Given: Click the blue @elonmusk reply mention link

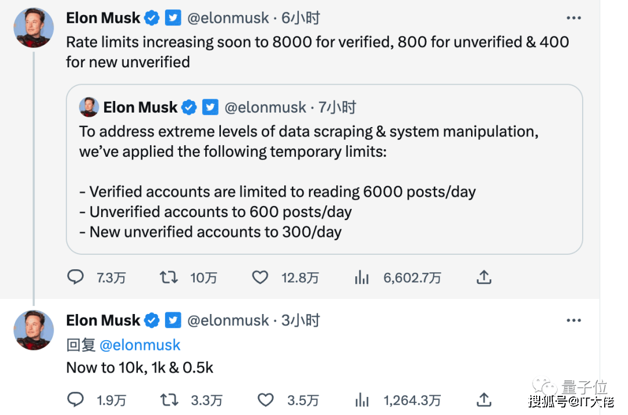Looking at the screenshot, I should coord(140,345).
